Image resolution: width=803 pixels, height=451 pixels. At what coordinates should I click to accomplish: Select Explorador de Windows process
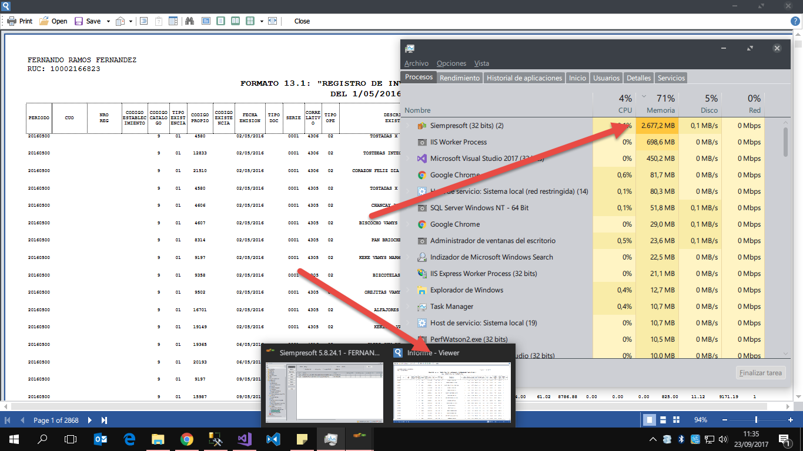583,290
